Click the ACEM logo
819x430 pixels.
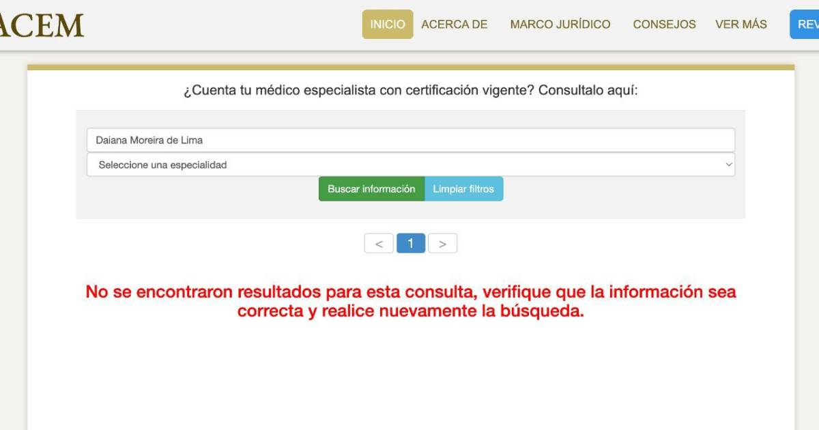click(x=41, y=25)
